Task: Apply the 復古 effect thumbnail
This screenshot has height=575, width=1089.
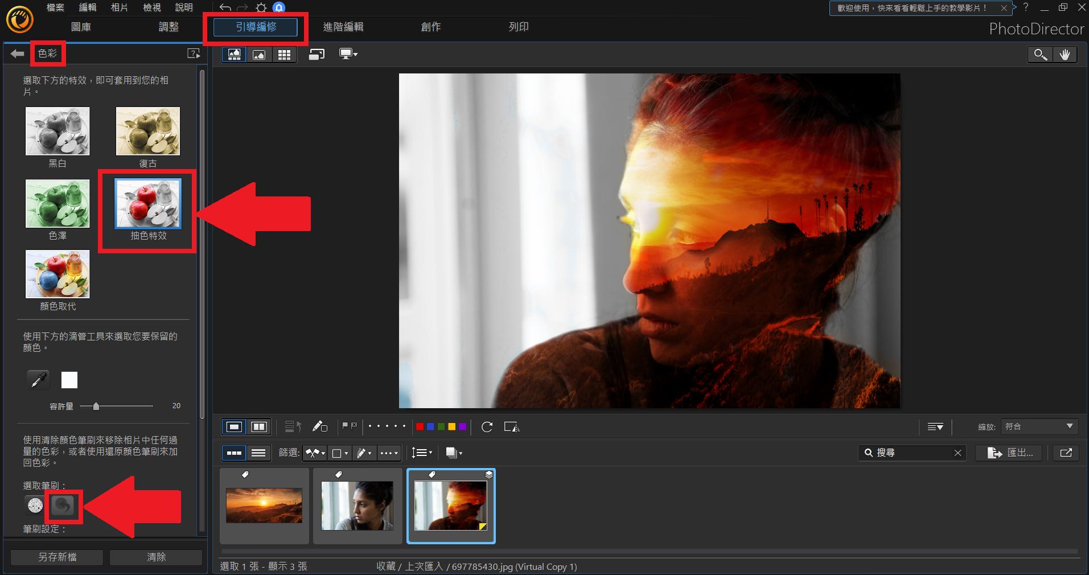Action: click(148, 131)
